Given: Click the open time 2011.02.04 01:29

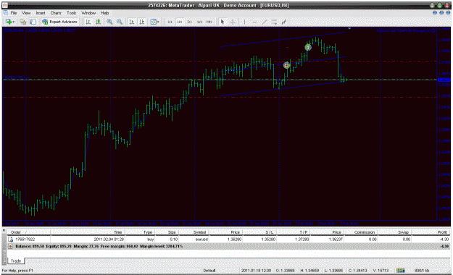Looking at the screenshot, I should pyautogui.click(x=109, y=240).
